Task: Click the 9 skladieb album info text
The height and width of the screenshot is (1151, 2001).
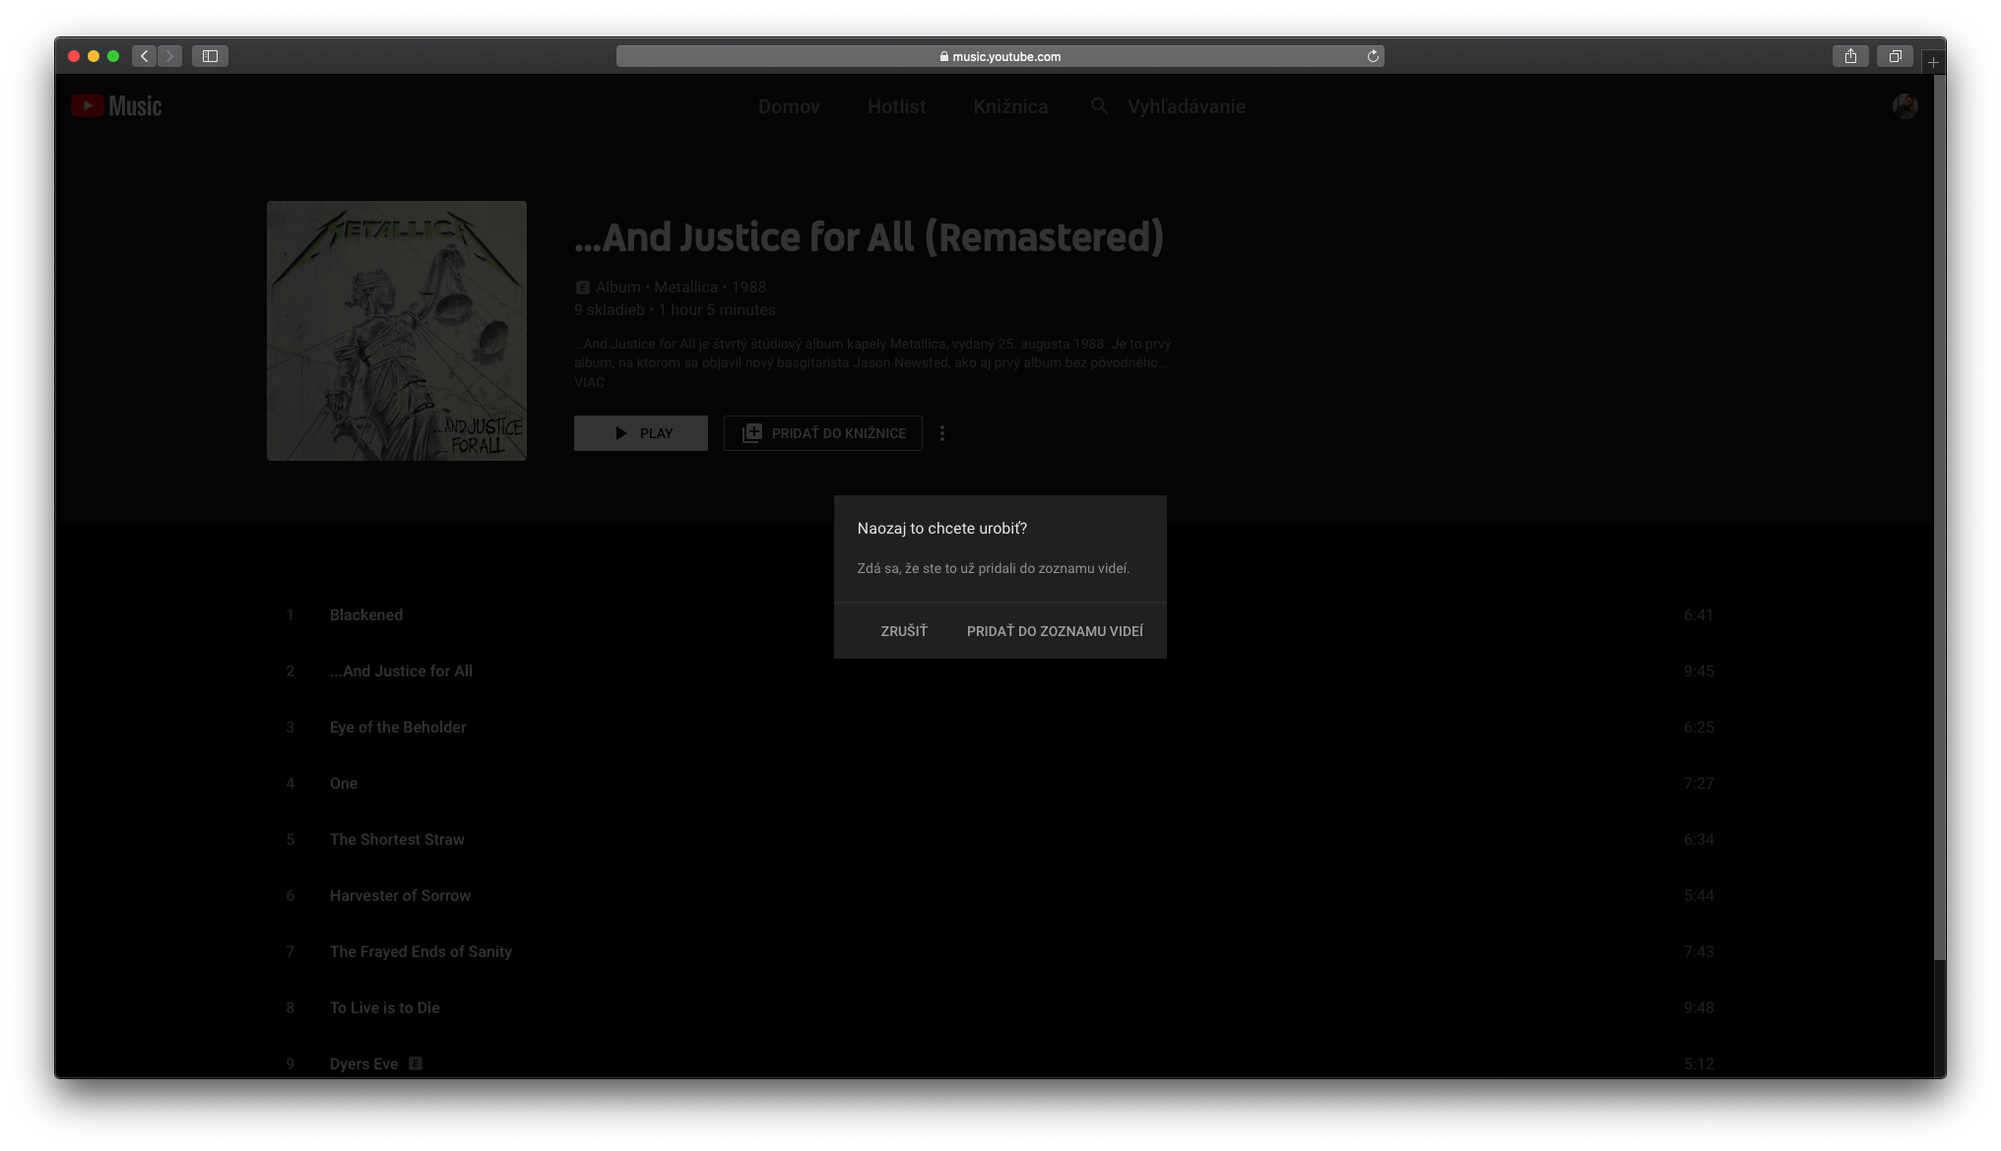Action: click(x=610, y=310)
